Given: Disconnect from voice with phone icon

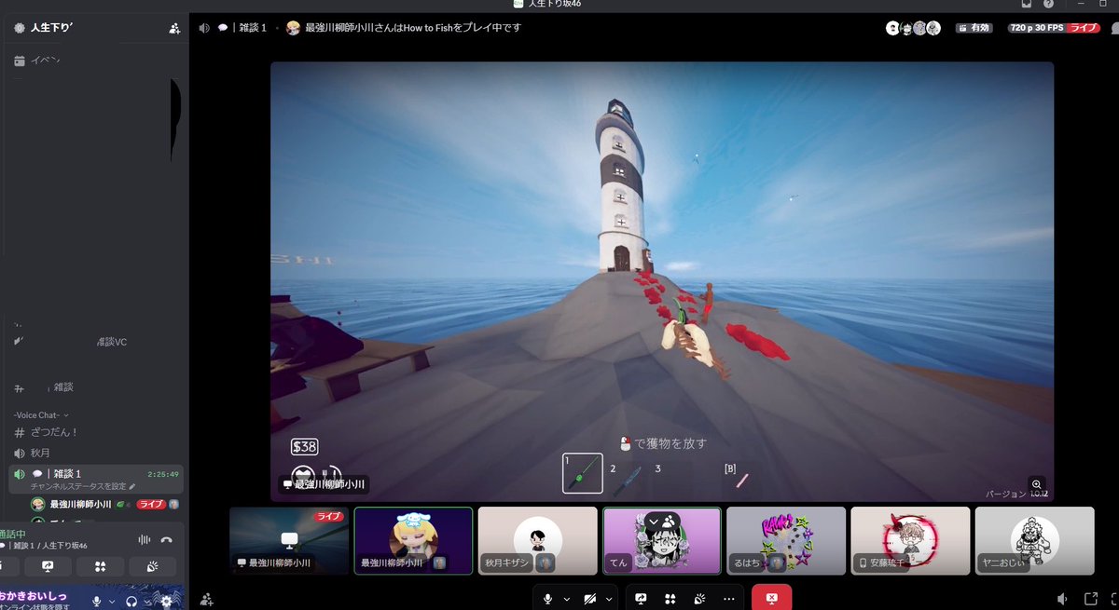Looking at the screenshot, I should click(167, 539).
